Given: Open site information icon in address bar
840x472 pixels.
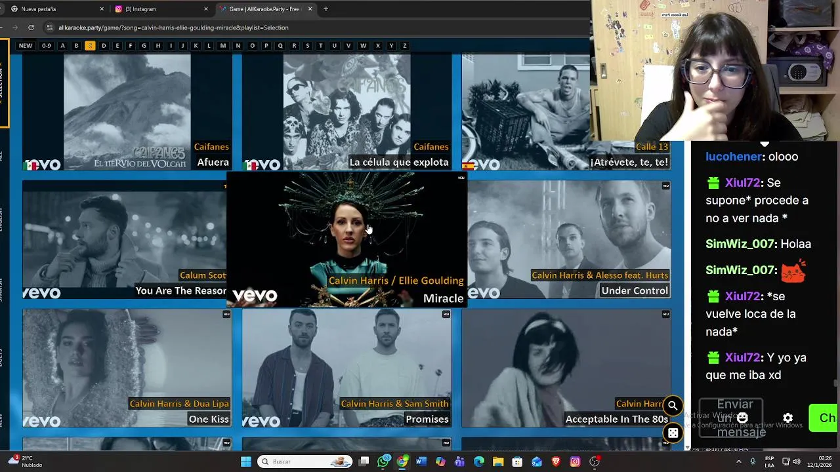Looking at the screenshot, I should pyautogui.click(x=49, y=28).
